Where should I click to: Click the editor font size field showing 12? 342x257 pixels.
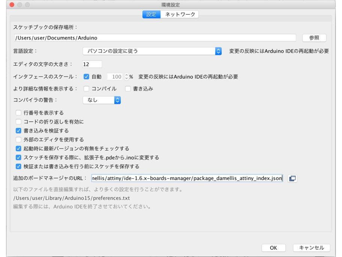92,64
